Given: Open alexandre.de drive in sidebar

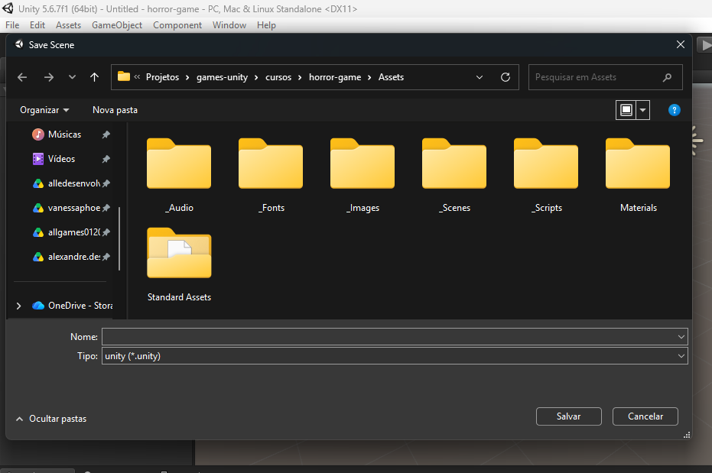Looking at the screenshot, I should coord(67,257).
